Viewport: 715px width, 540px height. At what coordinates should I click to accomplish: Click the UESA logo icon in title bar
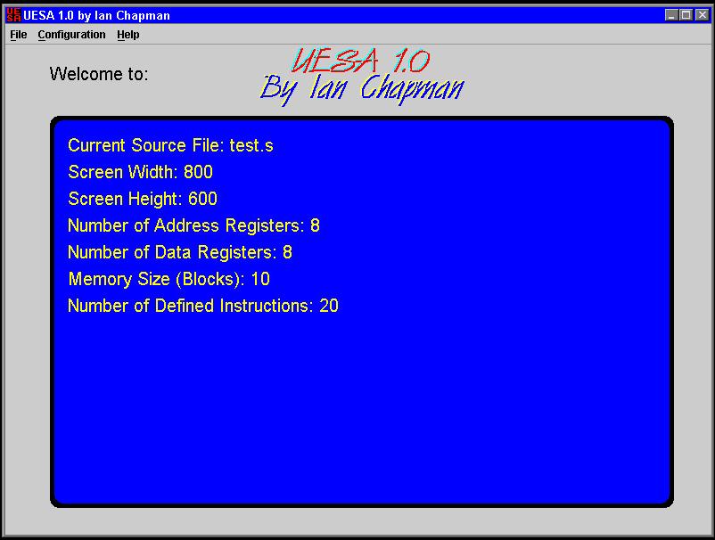pos(12,14)
